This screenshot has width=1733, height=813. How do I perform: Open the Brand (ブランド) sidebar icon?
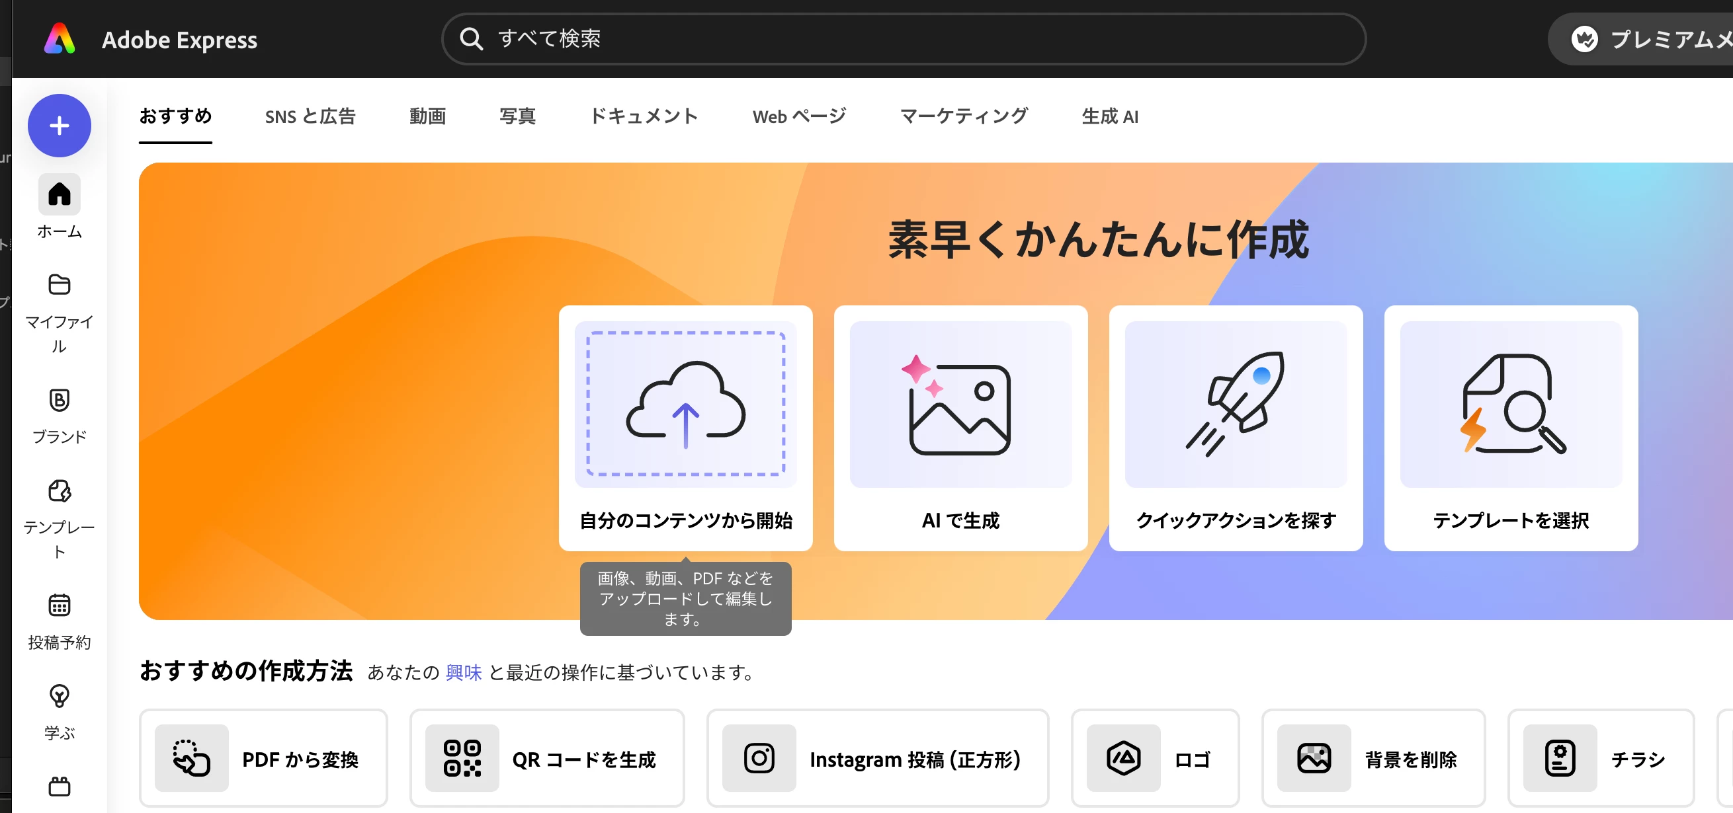pyautogui.click(x=60, y=400)
